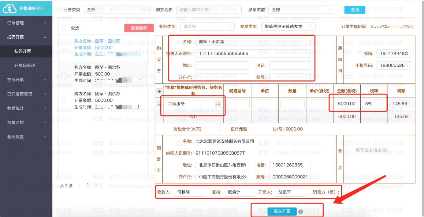Click the Chanjet cloud logo icon
The height and width of the screenshot is (217, 424).
[9, 9]
